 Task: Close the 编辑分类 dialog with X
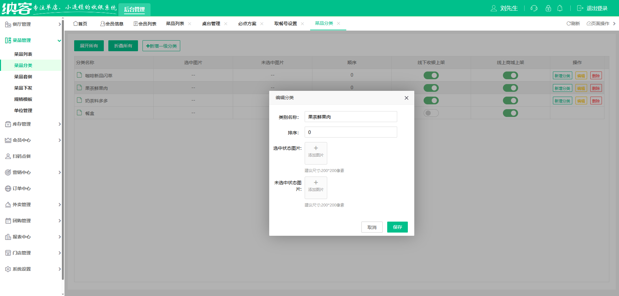[x=406, y=98]
